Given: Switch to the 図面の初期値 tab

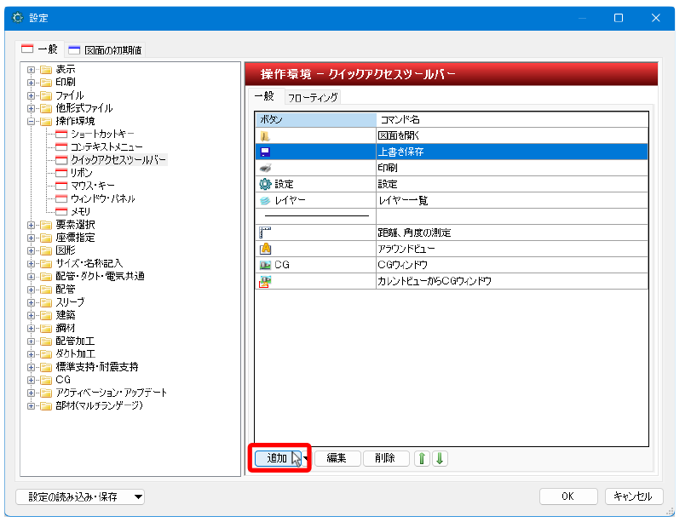Looking at the screenshot, I should (105, 50).
